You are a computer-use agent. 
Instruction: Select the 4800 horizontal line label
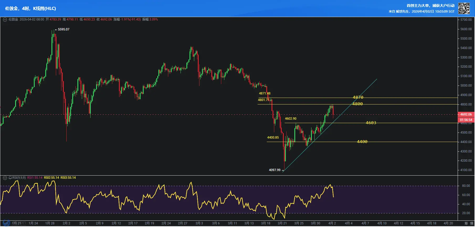358,104
